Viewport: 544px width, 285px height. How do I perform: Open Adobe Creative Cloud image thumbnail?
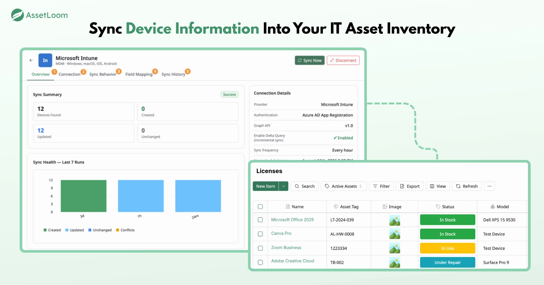click(395, 262)
